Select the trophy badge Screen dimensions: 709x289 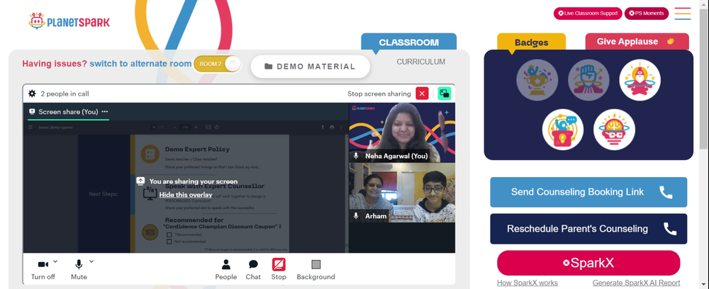pos(537,80)
